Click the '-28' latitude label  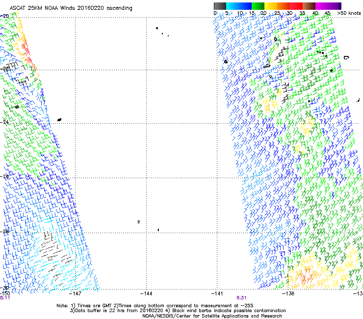click(x=5, y=232)
